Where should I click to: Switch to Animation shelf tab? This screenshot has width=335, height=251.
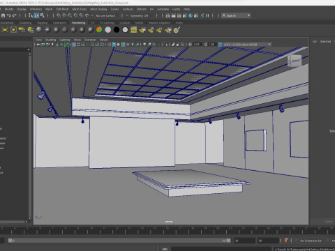59,23
